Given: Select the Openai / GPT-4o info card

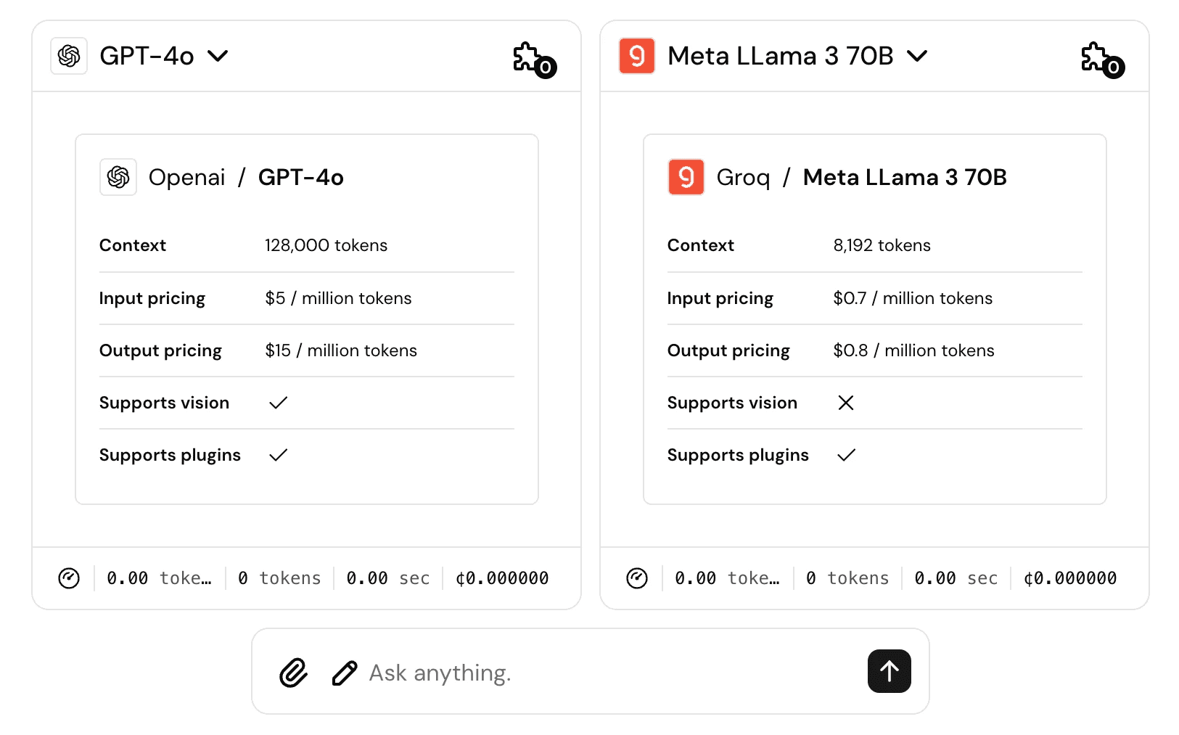Looking at the screenshot, I should (x=306, y=319).
